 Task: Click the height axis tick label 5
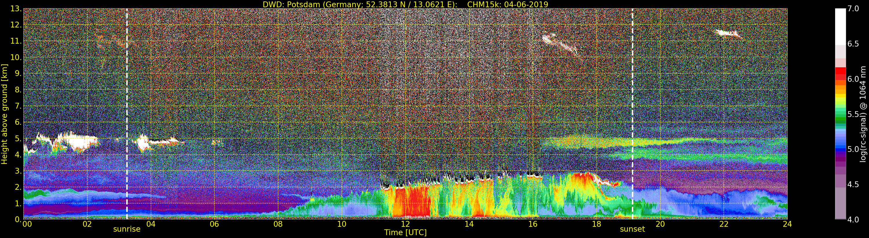pos(18,138)
